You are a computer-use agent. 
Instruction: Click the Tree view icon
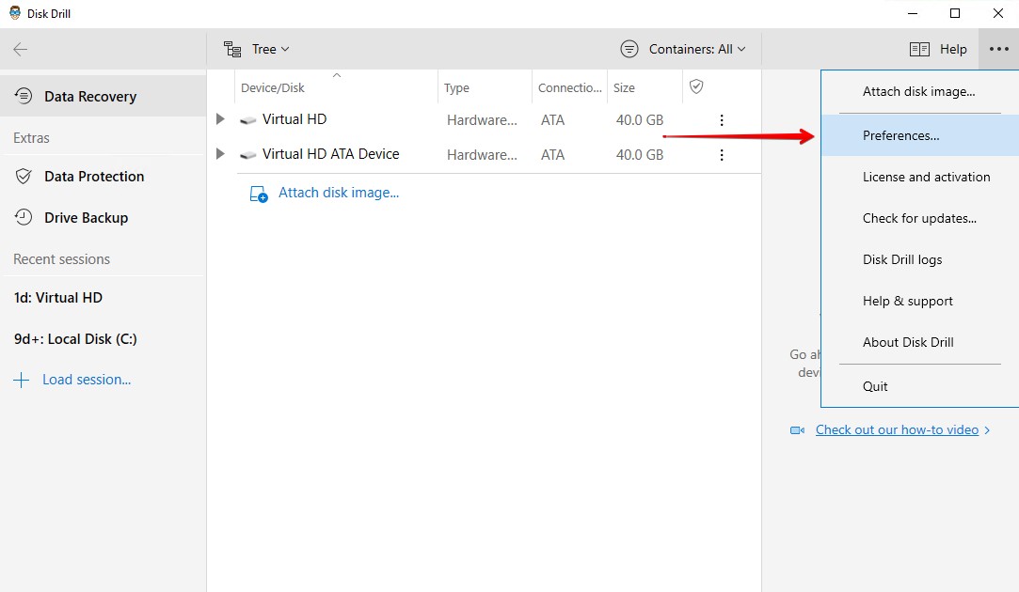[232, 49]
